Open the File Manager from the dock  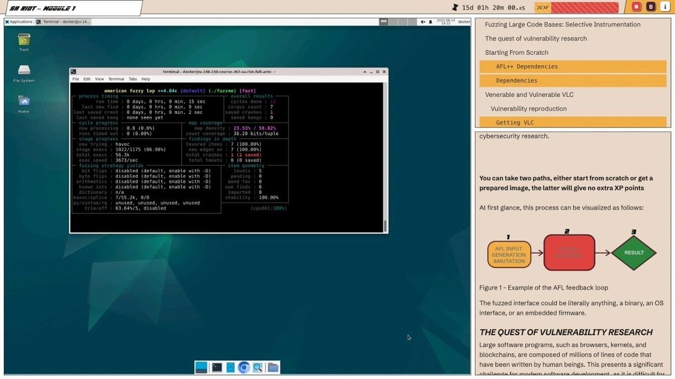(x=230, y=367)
